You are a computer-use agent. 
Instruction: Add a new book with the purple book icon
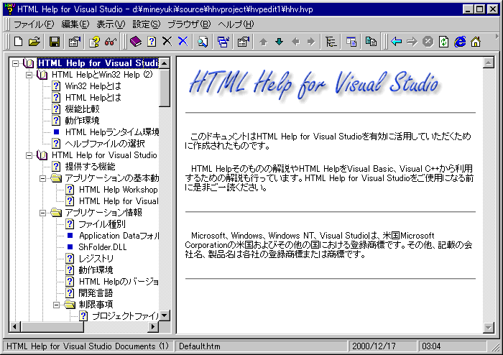[136, 42]
